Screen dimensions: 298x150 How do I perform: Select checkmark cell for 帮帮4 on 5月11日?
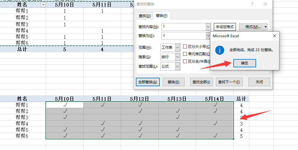pos(102,124)
